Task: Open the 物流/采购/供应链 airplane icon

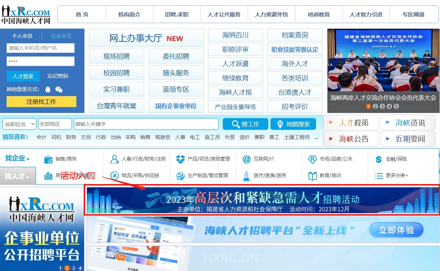Action: tap(114, 176)
